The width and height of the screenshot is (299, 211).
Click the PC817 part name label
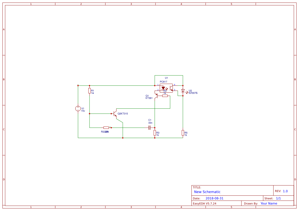tap(163, 82)
